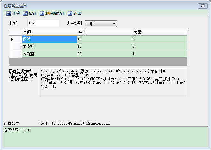Select the row header of 硬皮抄 row
The image size is (211, 150).
tap(15, 46)
